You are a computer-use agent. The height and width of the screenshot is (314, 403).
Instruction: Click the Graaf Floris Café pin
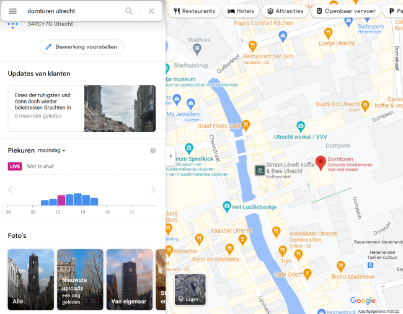tap(246, 125)
